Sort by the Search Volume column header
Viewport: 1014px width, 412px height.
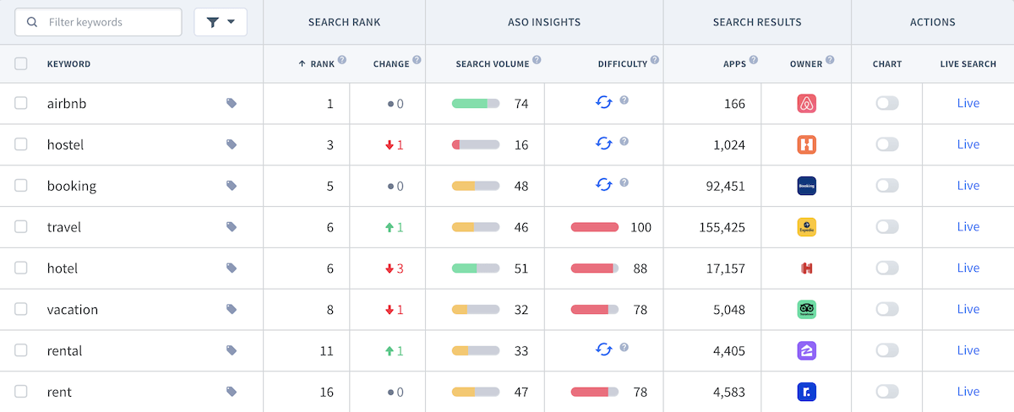pos(493,64)
